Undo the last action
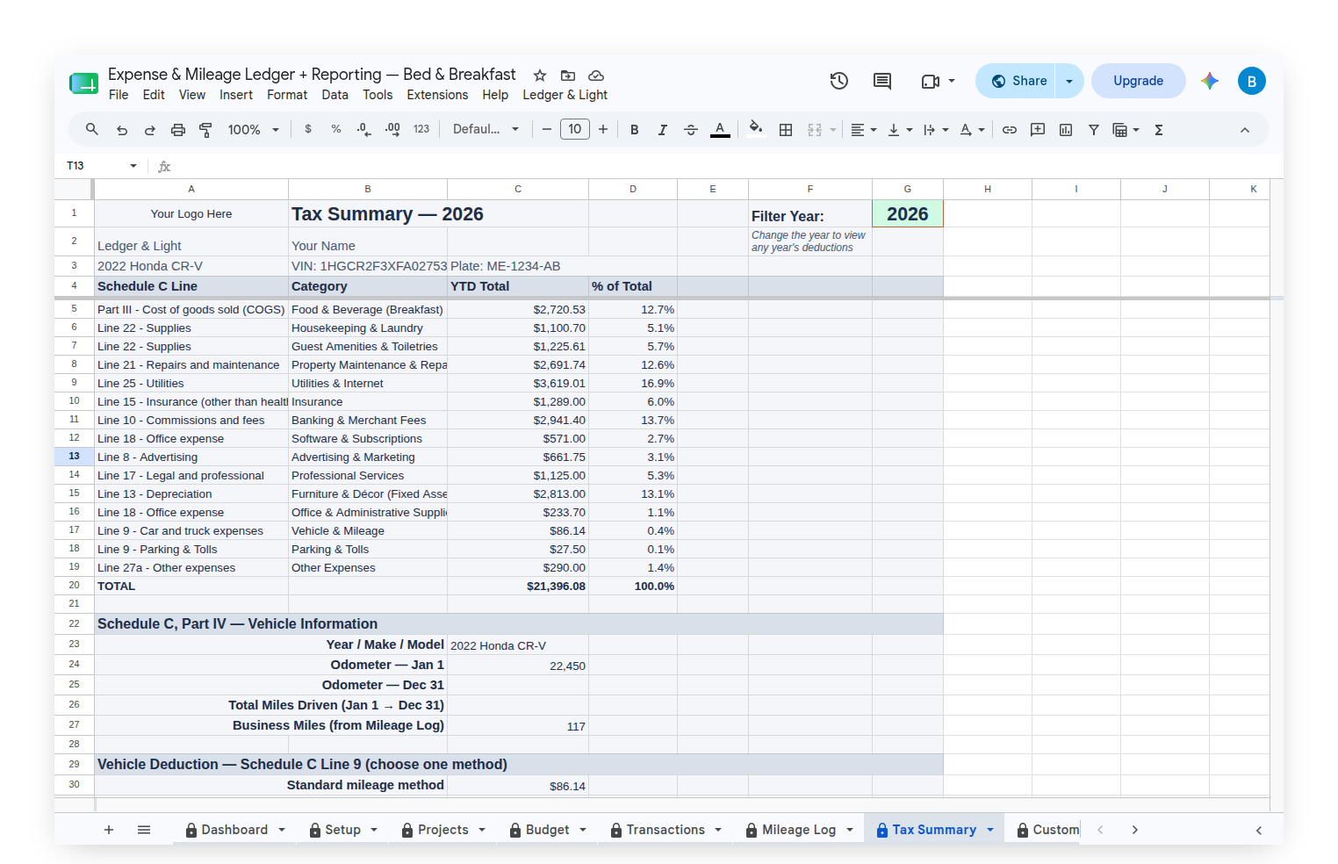Screen dimensions: 1338x864 122,130
